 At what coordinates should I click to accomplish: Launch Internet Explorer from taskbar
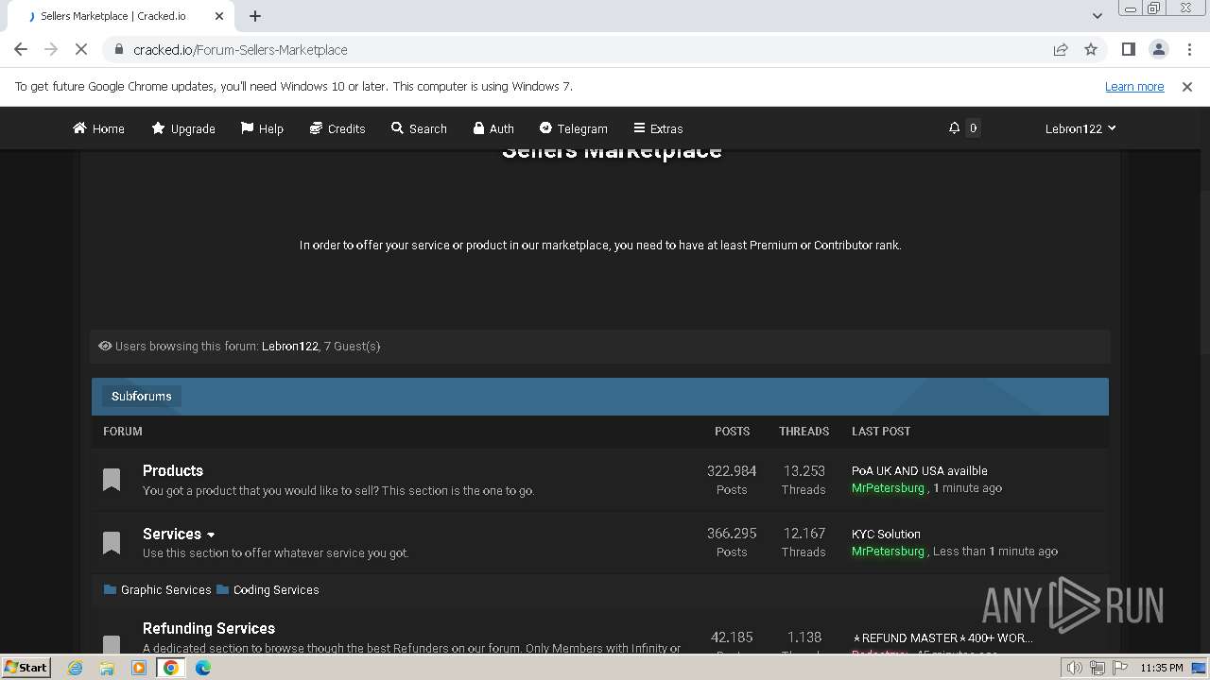[x=76, y=668]
